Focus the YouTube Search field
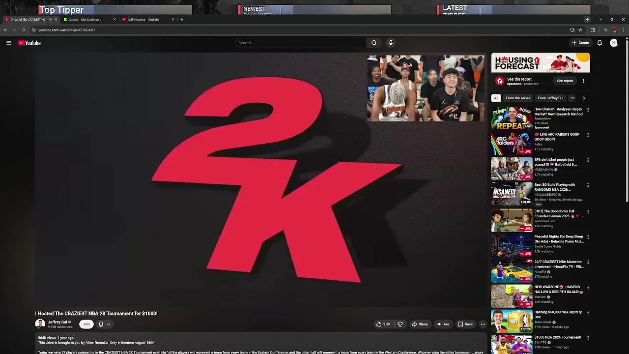629x354 pixels. click(x=301, y=43)
